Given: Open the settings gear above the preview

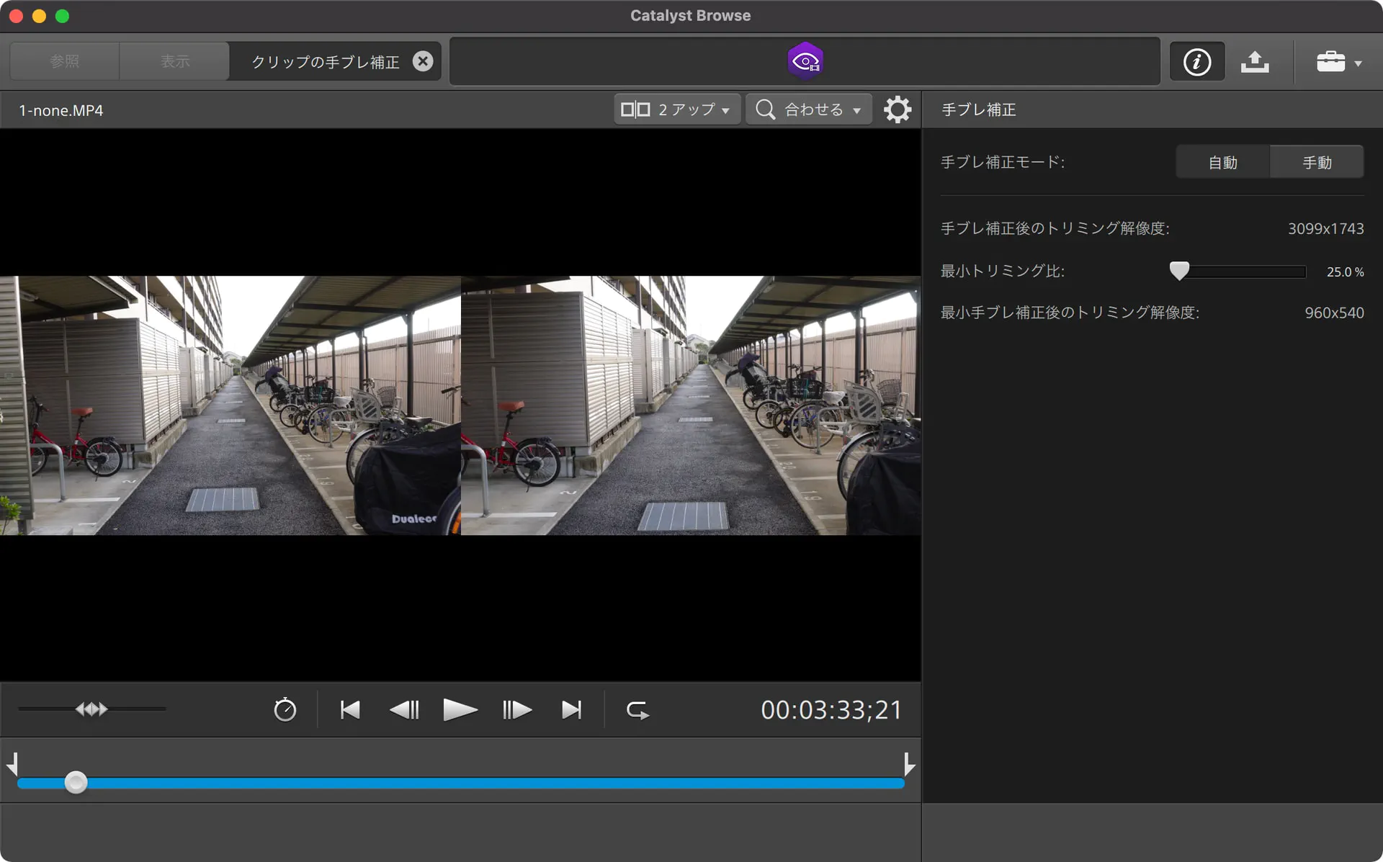Looking at the screenshot, I should 898,109.
